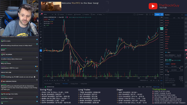Open the help icon at sidebar bottom

pos(186,86)
